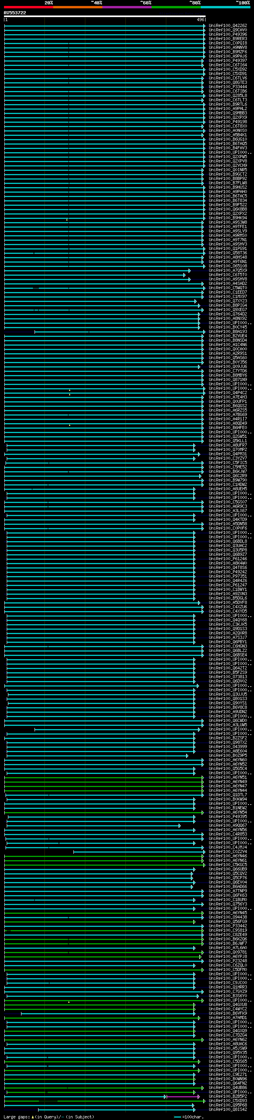Select the UniRef100_Q2VCH9 label

(227, 165)
